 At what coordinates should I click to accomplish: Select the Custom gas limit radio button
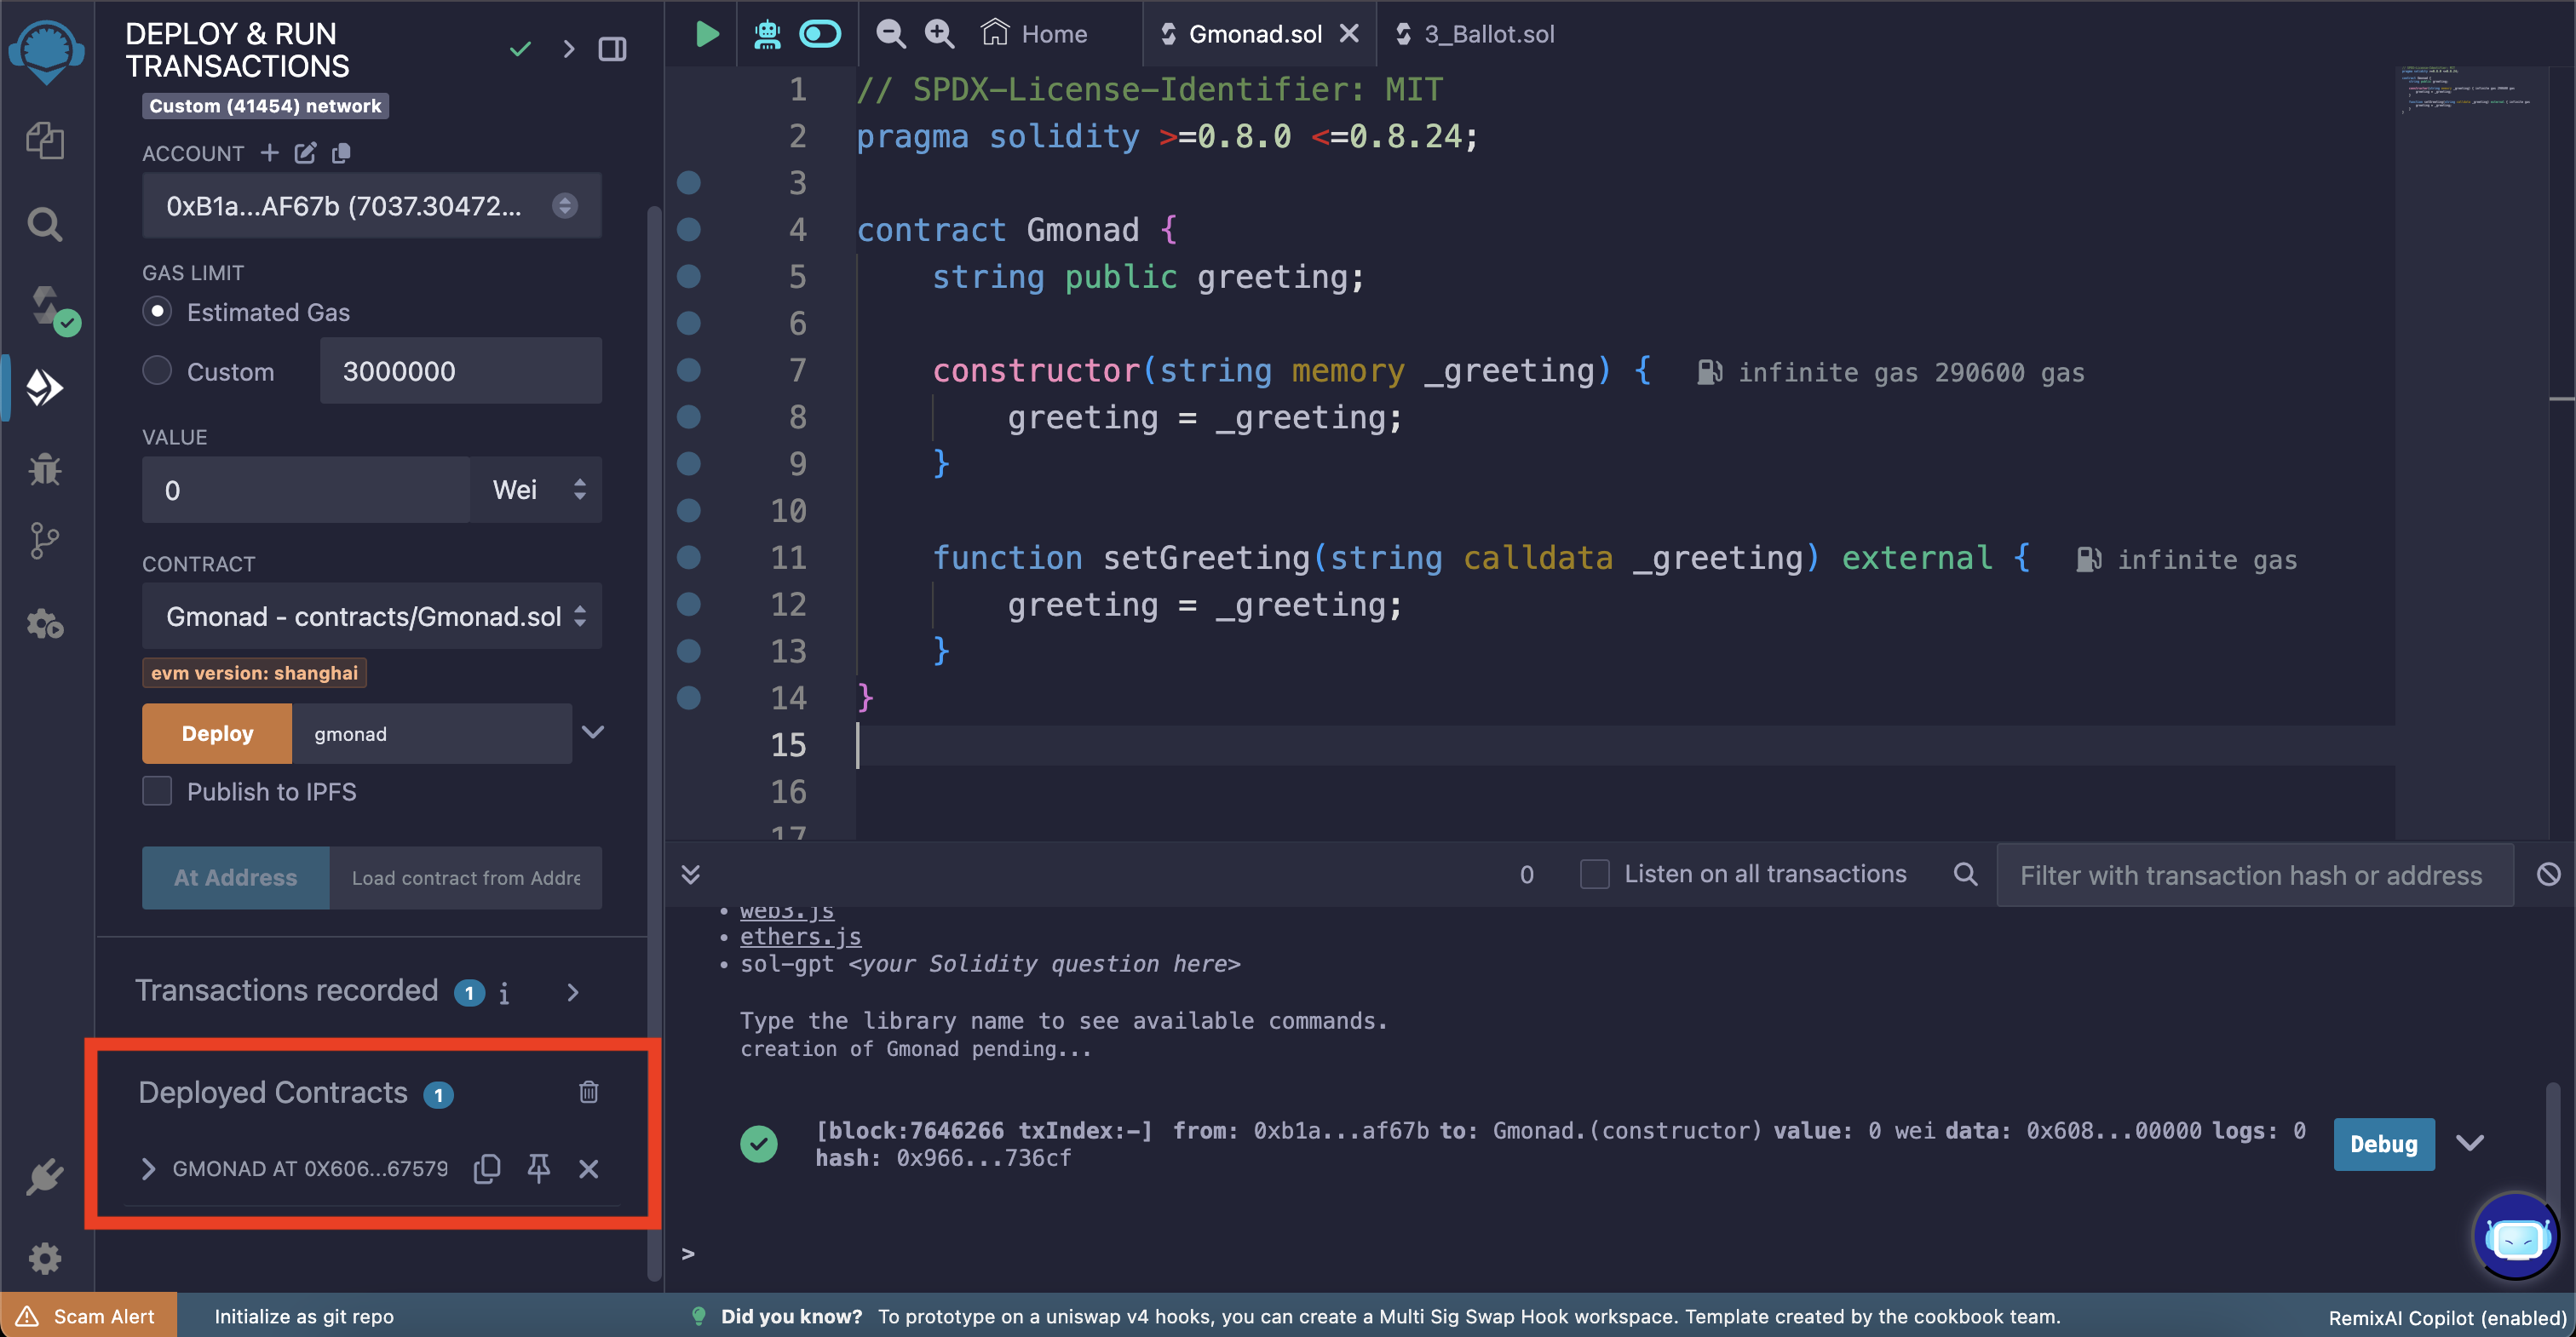pos(157,371)
